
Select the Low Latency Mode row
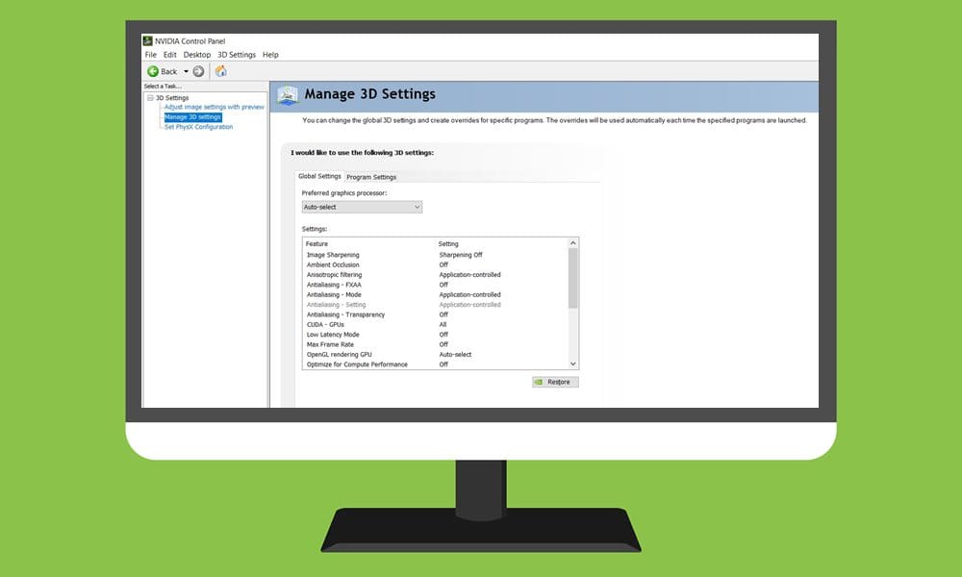coord(436,335)
